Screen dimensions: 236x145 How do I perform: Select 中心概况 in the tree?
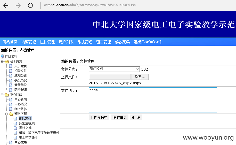[21, 104]
